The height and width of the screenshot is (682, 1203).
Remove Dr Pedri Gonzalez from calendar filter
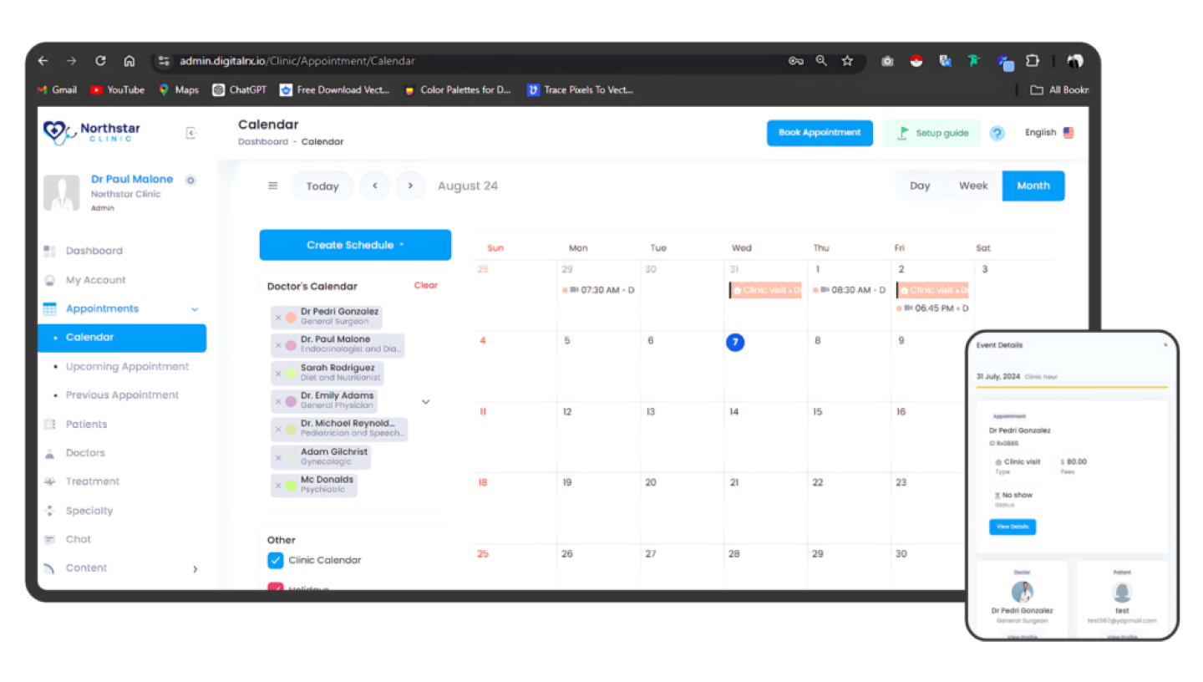point(278,318)
